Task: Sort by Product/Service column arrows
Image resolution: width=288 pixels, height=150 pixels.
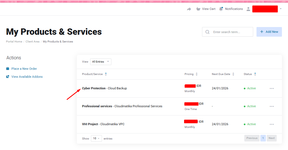Action: click(x=106, y=74)
